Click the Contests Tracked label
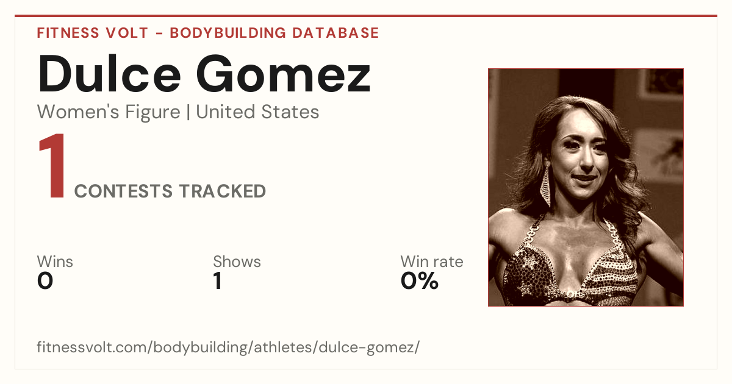This screenshot has height=384, width=732. pos(170,191)
